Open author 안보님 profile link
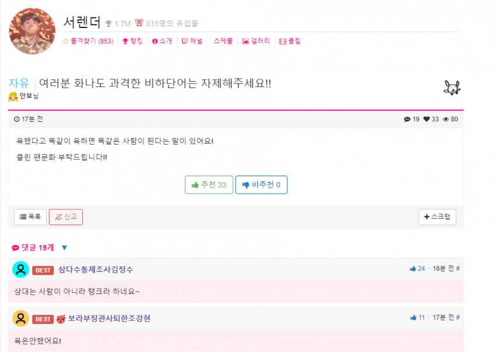496x353 pixels. 29,96
